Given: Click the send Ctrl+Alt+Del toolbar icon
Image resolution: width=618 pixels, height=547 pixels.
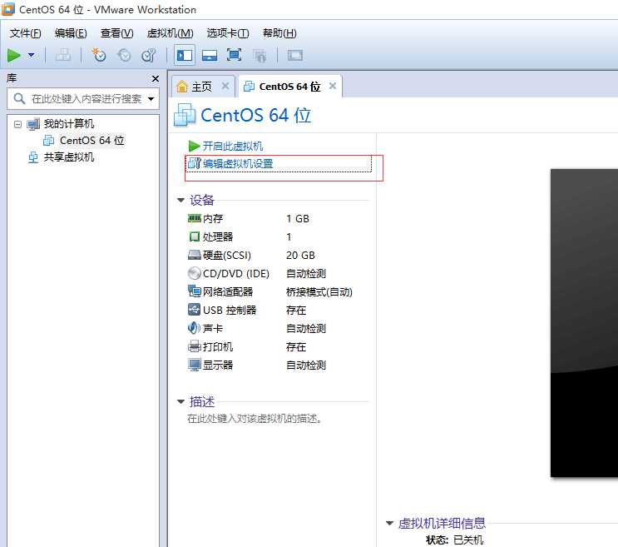Looking at the screenshot, I should click(62, 55).
